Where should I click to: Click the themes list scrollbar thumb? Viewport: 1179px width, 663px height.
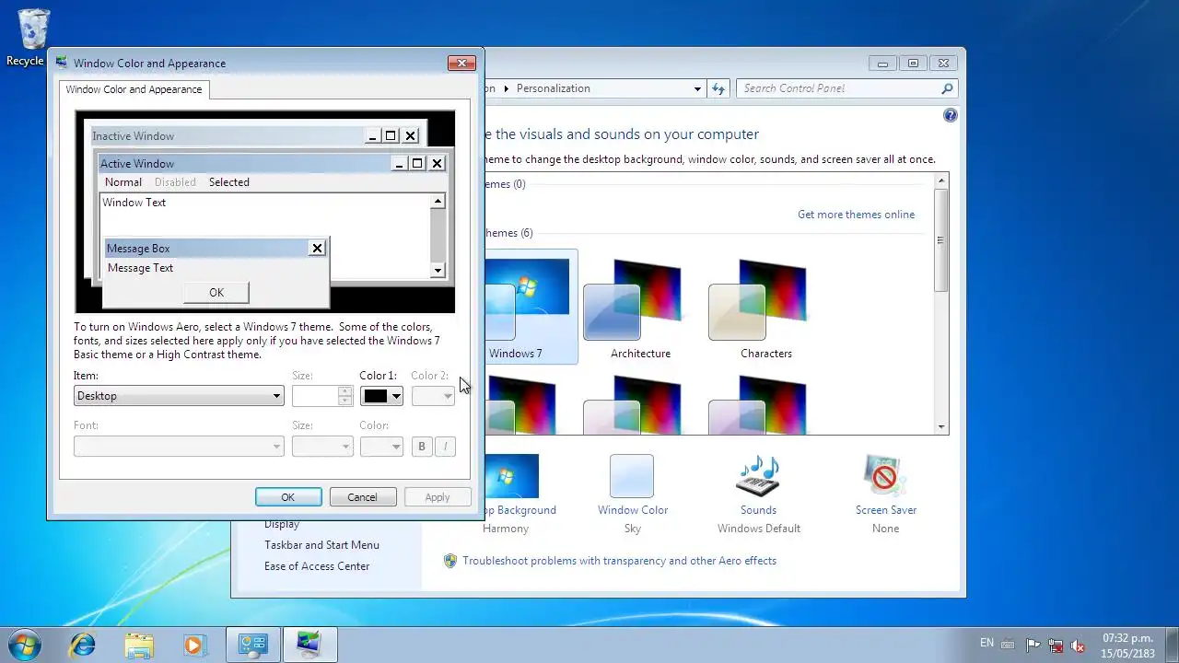point(940,241)
